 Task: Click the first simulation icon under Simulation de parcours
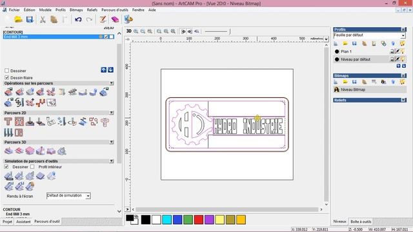pyautogui.click(x=8, y=176)
